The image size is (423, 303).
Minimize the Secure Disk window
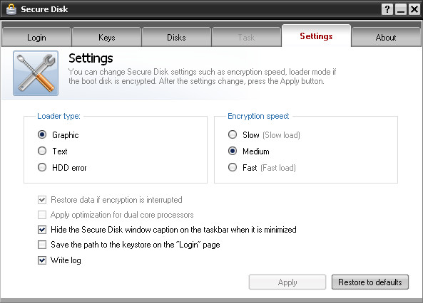tap(401, 9)
